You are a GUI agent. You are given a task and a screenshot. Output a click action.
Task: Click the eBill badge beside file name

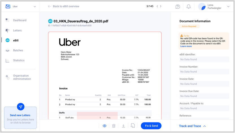[x=50, y=21]
